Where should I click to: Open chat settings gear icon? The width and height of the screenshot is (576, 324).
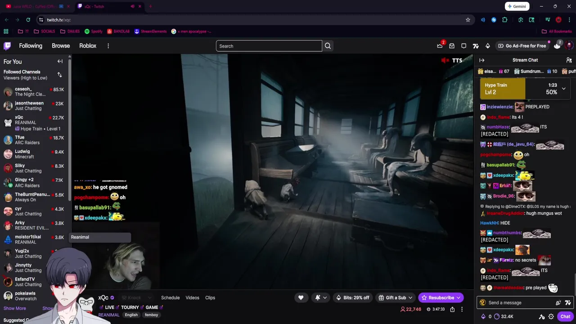point(551,316)
